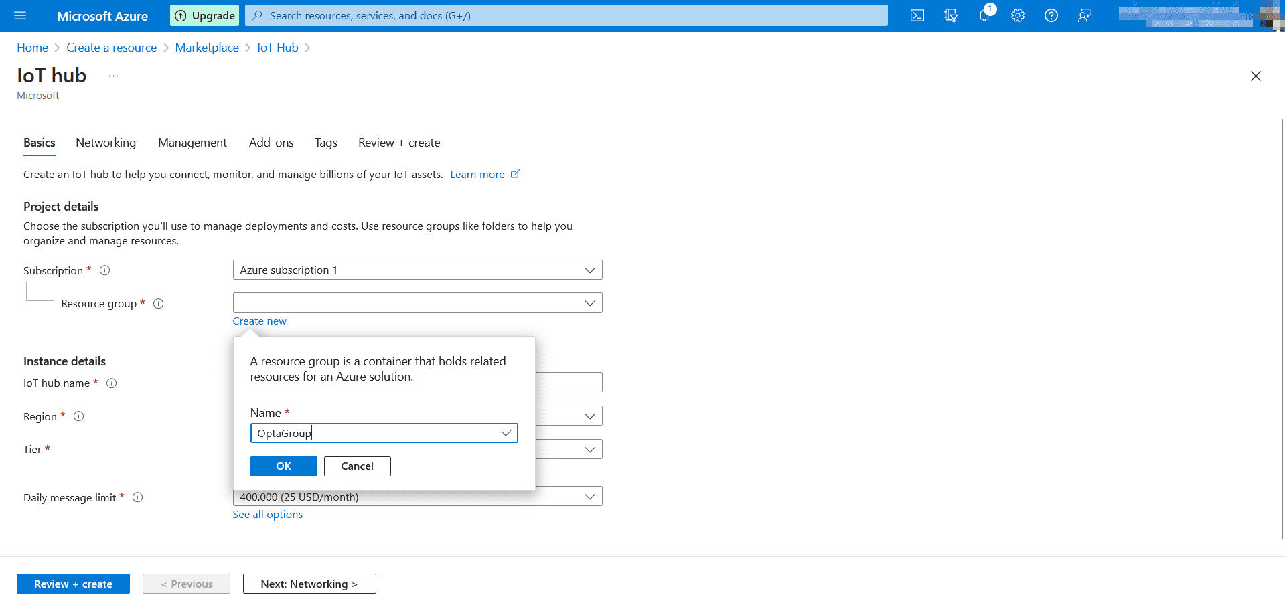Open the Learn more link
The height and width of the screenshot is (609, 1285).
(477, 174)
